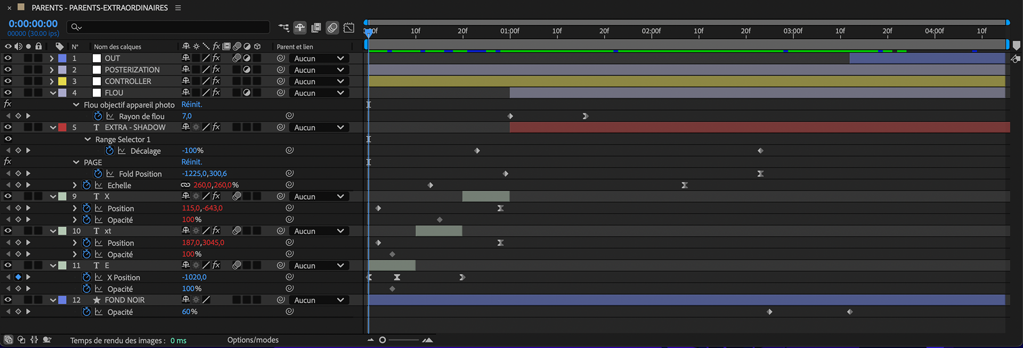This screenshot has width=1023, height=348.
Task: Collapse the FLOU layer
Action: pyautogui.click(x=53, y=93)
